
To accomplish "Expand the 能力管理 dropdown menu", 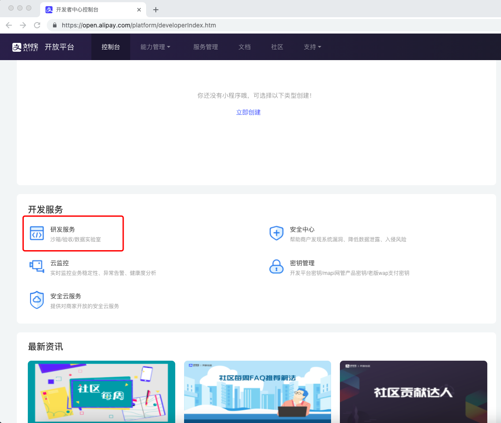I will point(155,47).
